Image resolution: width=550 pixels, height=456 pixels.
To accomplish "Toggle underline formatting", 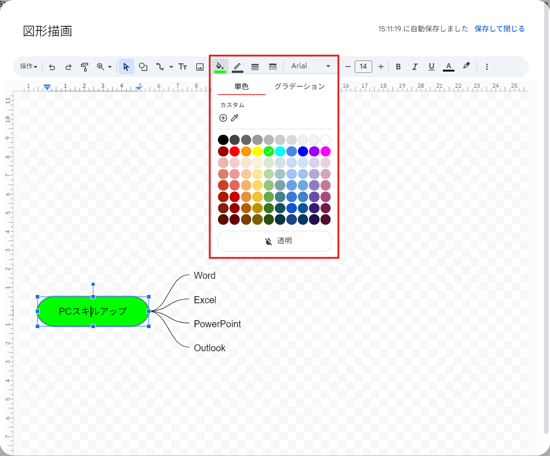I will 431,66.
